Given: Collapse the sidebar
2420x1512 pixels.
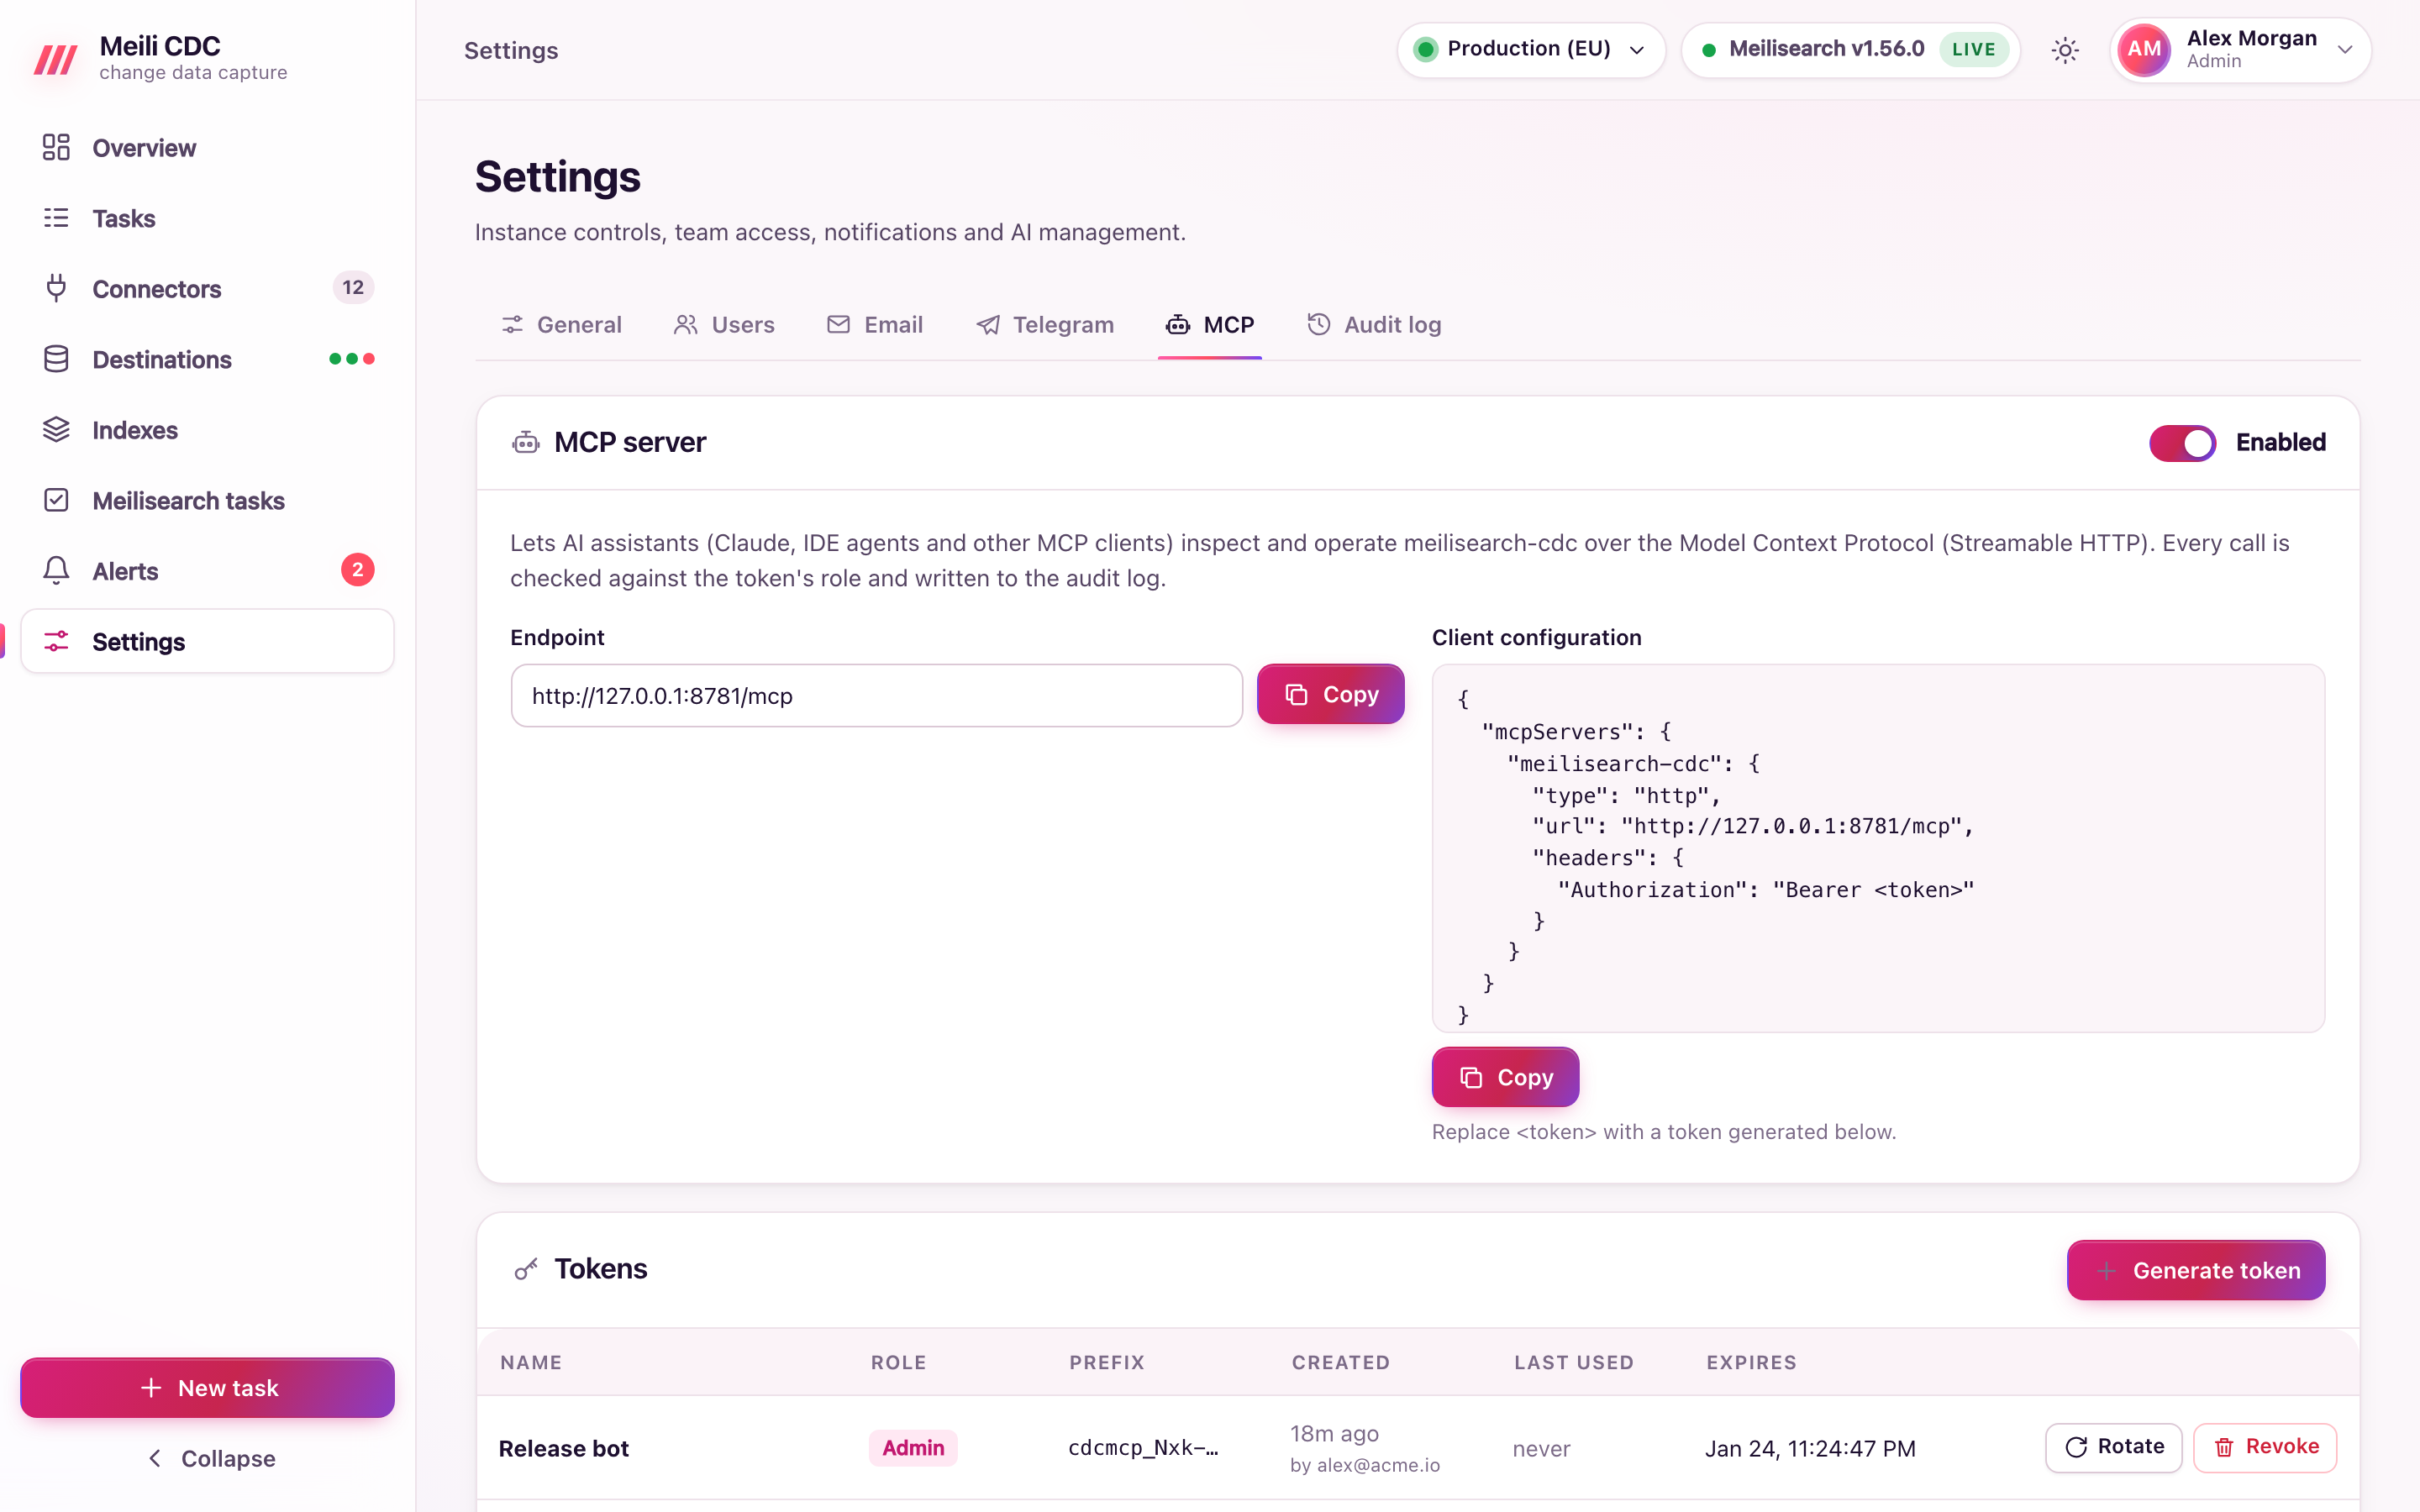Looking at the screenshot, I should point(210,1459).
